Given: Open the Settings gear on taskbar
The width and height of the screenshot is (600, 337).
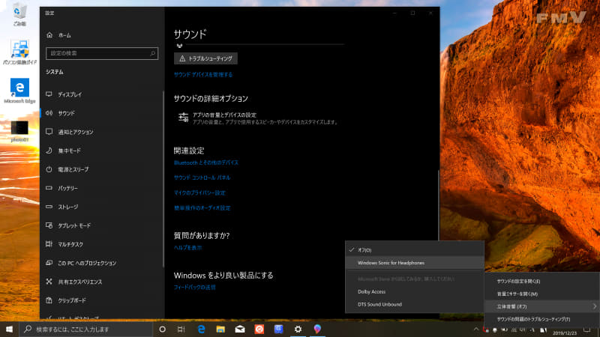Looking at the screenshot, I should (298, 329).
